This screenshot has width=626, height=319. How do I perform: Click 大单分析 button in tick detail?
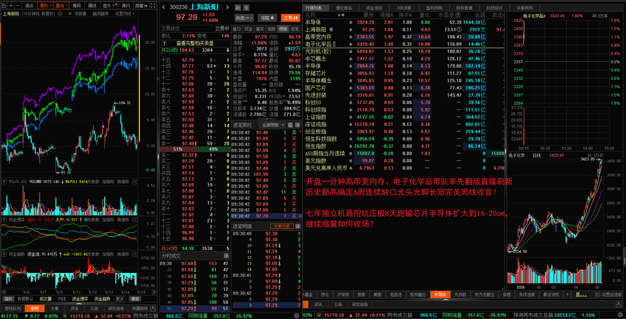(x=282, y=226)
